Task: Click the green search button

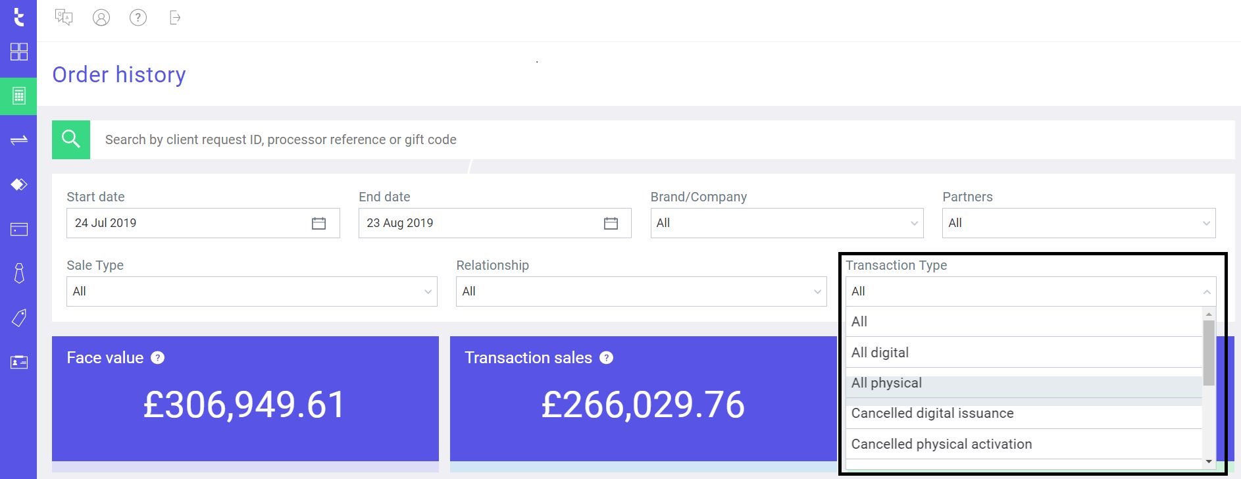Action: coord(70,139)
